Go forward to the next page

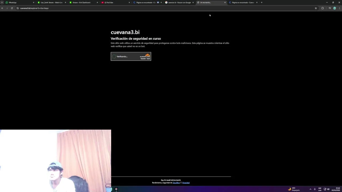tap(7, 8)
